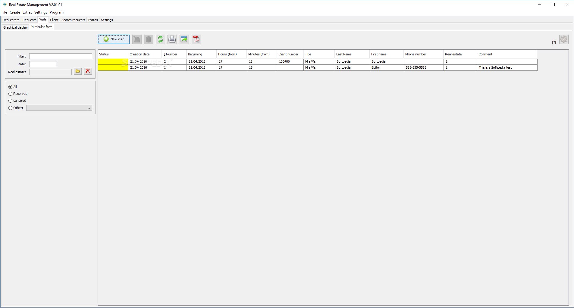Open the Create menu
The image size is (574, 308).
[x=15, y=12]
